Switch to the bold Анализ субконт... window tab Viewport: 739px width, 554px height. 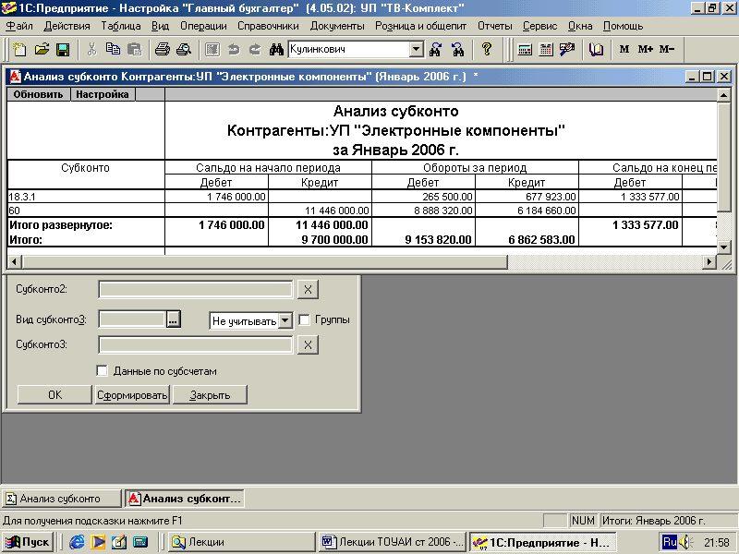pyautogui.click(x=186, y=499)
